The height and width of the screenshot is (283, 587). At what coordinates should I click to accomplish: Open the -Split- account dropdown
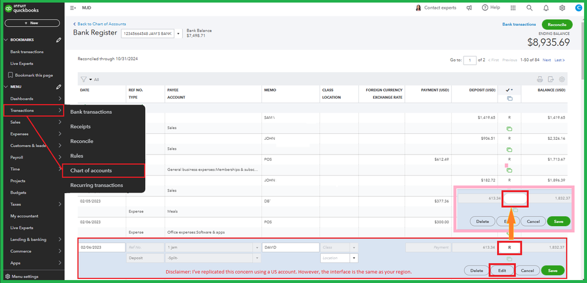coord(257,258)
